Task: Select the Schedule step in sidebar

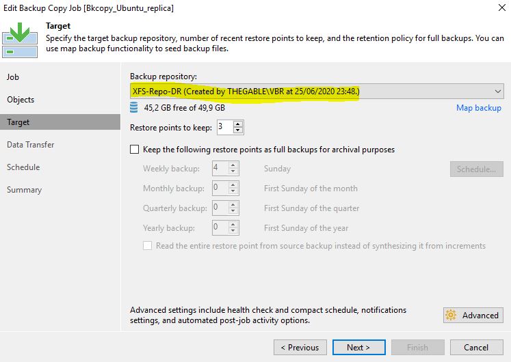Action: pyautogui.click(x=23, y=167)
